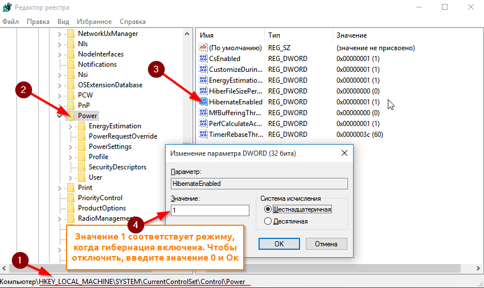Click the HiberFileSizePer... DWORD value icon
The height and width of the screenshot is (288, 484).
tap(203, 91)
